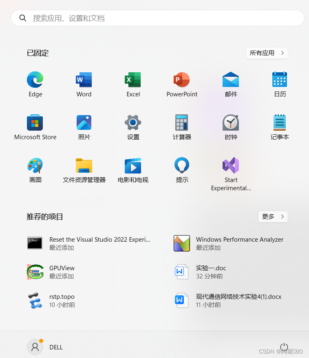Open the Excel app icon
Image resolution: width=309 pixels, height=358 pixels.
click(x=133, y=80)
